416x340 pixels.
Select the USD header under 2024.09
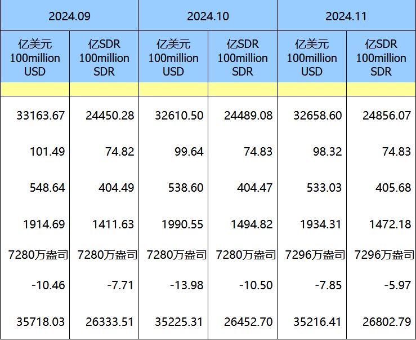pos(35,58)
